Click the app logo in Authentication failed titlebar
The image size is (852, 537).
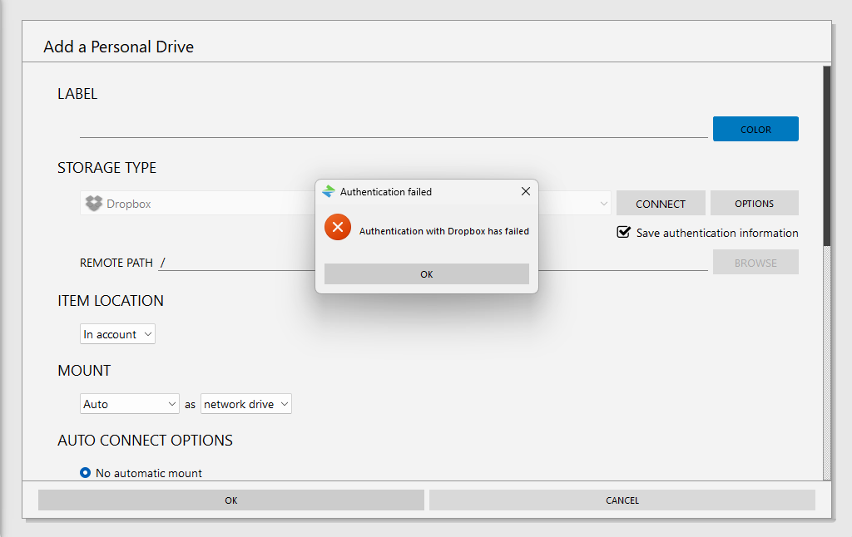pos(329,192)
